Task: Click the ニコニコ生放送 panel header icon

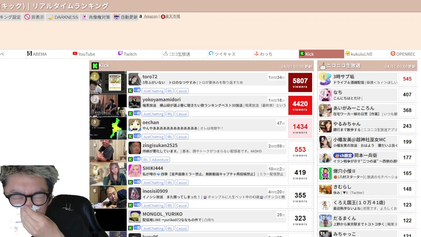Action: point(323,66)
